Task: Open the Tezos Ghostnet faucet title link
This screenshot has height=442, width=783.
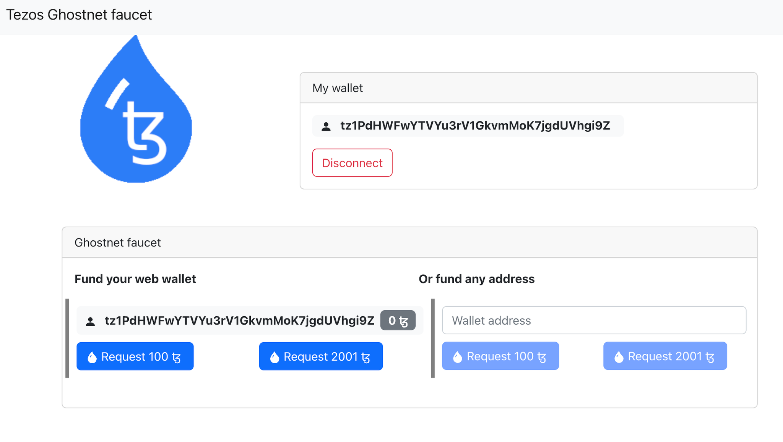Action: tap(79, 15)
